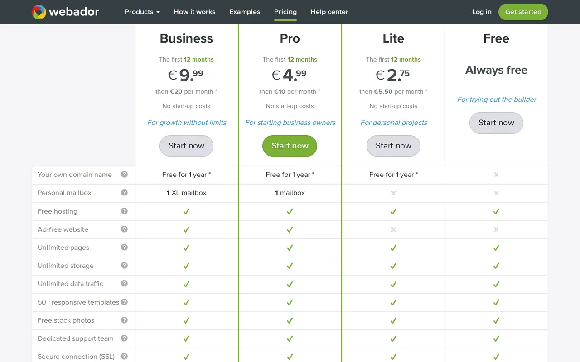Open help for Your own domain name

coord(124,174)
